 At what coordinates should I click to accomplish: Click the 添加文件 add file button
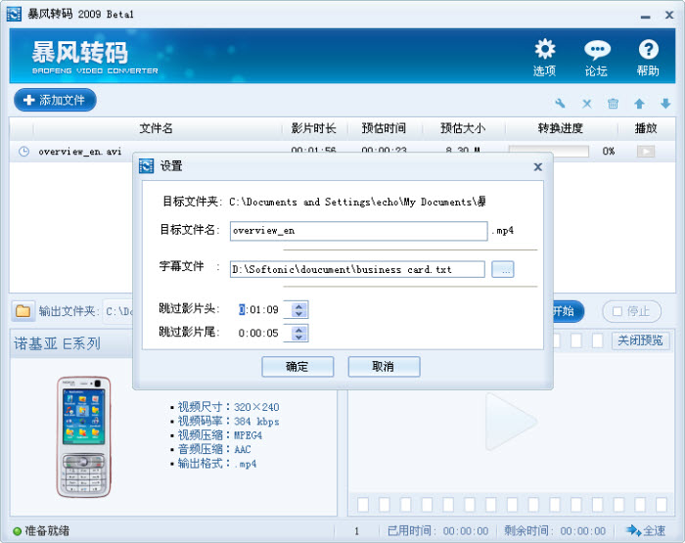pos(55,100)
